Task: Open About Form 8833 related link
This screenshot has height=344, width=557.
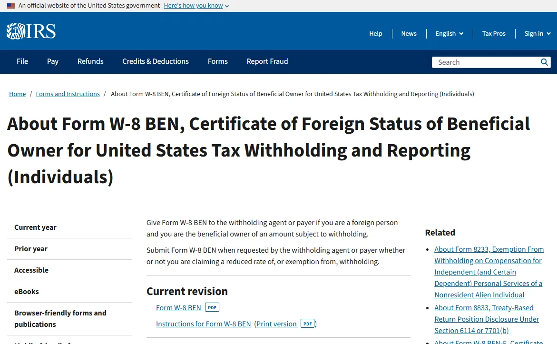Action: pos(487,319)
